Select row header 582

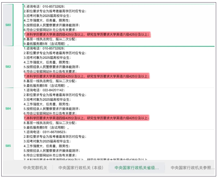coord(8,67)
